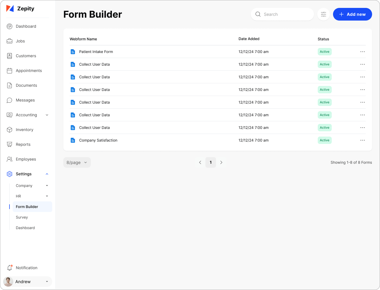Click the Notification bell icon

[x=9, y=268]
